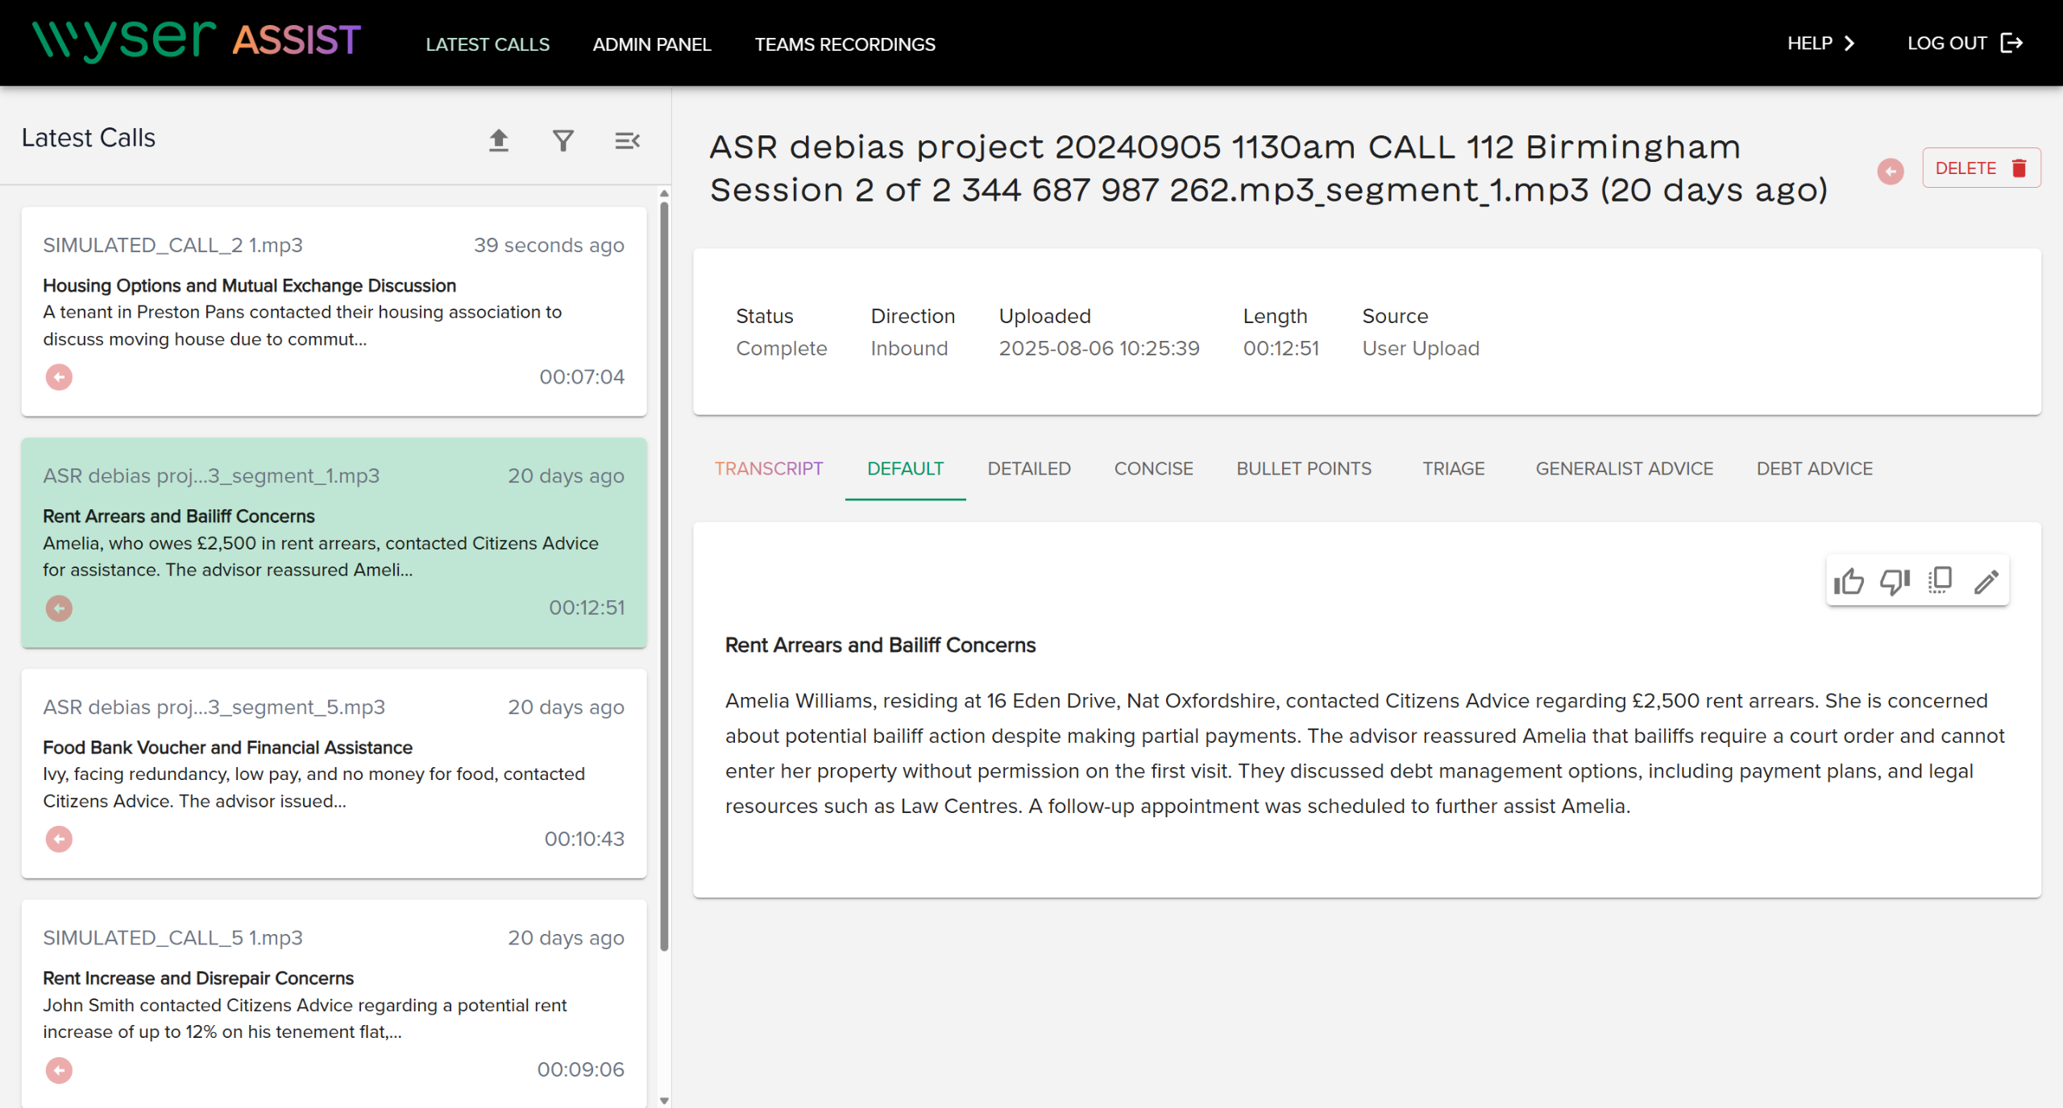The width and height of the screenshot is (2063, 1108).
Task: Click thumbs down on the summary
Action: coord(1895,581)
